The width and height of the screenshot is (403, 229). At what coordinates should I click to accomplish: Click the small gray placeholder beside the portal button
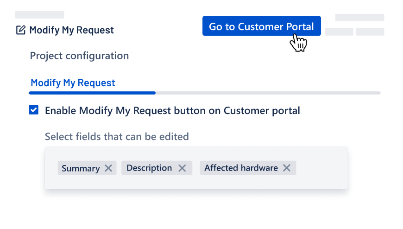point(339,32)
